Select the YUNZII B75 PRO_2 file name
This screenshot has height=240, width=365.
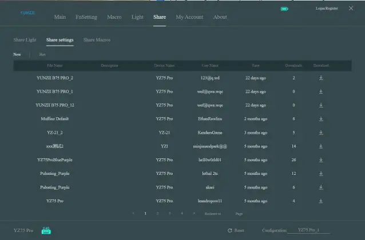55,78
